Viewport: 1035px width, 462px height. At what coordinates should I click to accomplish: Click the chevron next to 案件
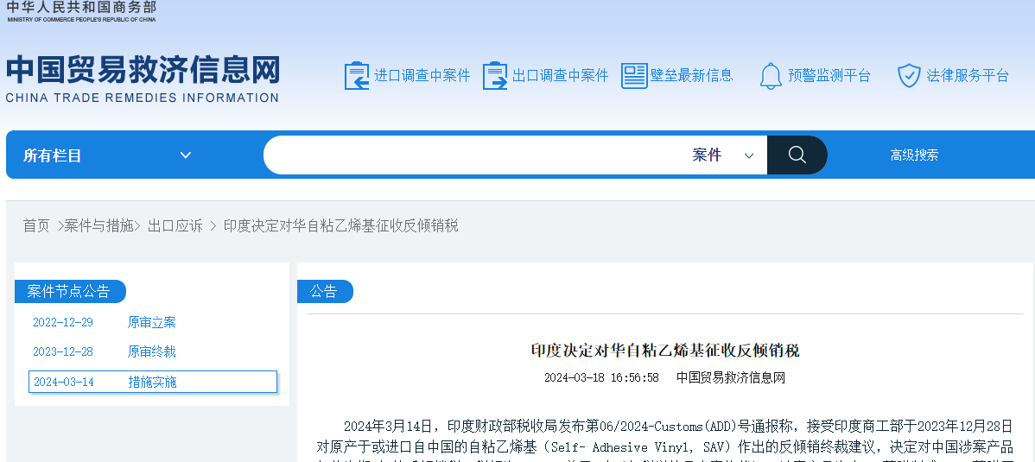[749, 156]
